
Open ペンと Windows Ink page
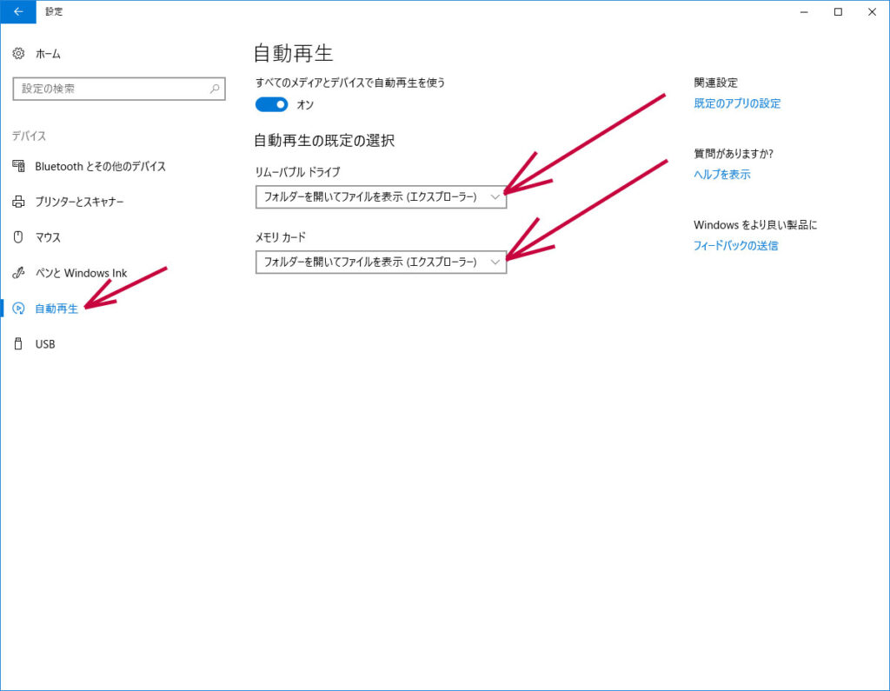pos(81,273)
